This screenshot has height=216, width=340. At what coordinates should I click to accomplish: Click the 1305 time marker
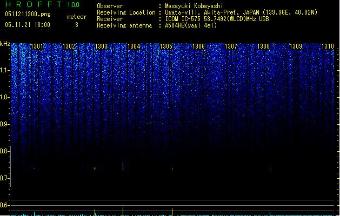[166, 46]
